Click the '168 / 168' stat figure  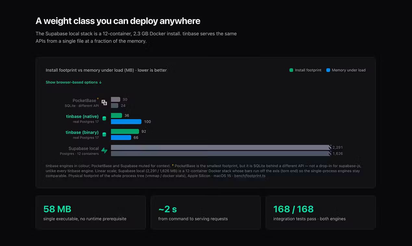[x=293, y=209]
